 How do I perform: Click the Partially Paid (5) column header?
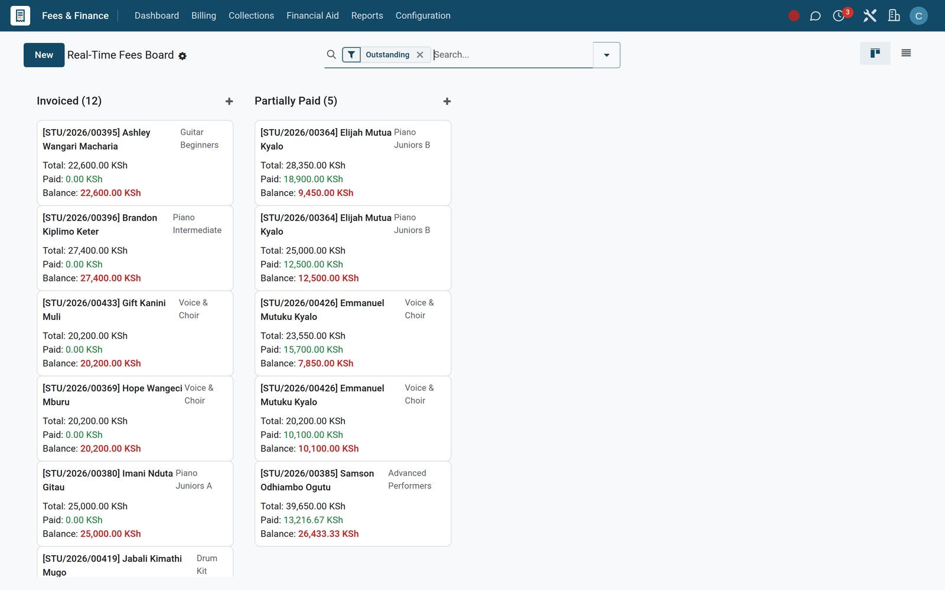coord(296,101)
